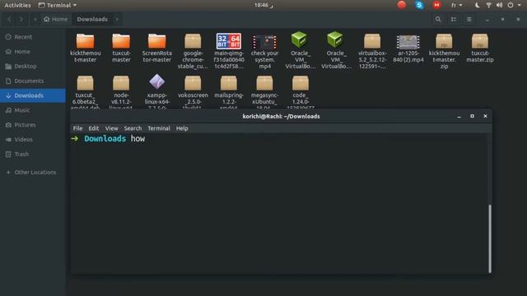Image resolution: width=527 pixels, height=296 pixels.
Task: Open the file manager search
Action: point(438,19)
